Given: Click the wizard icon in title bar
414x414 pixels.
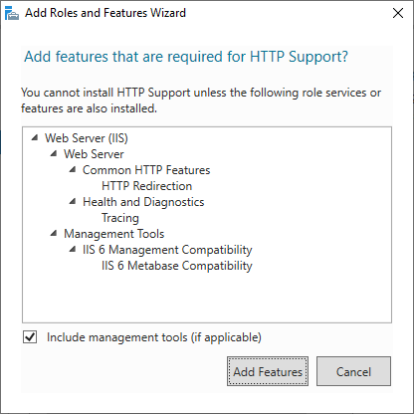Looking at the screenshot, I should (12, 13).
